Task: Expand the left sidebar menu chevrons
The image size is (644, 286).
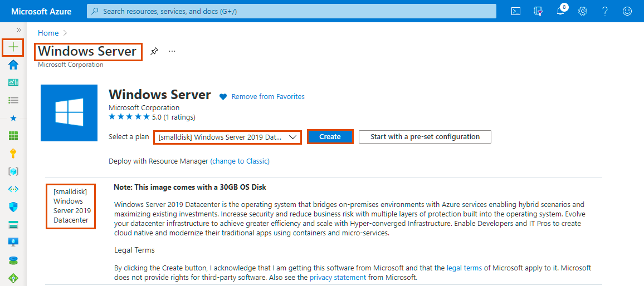Action: click(18, 30)
